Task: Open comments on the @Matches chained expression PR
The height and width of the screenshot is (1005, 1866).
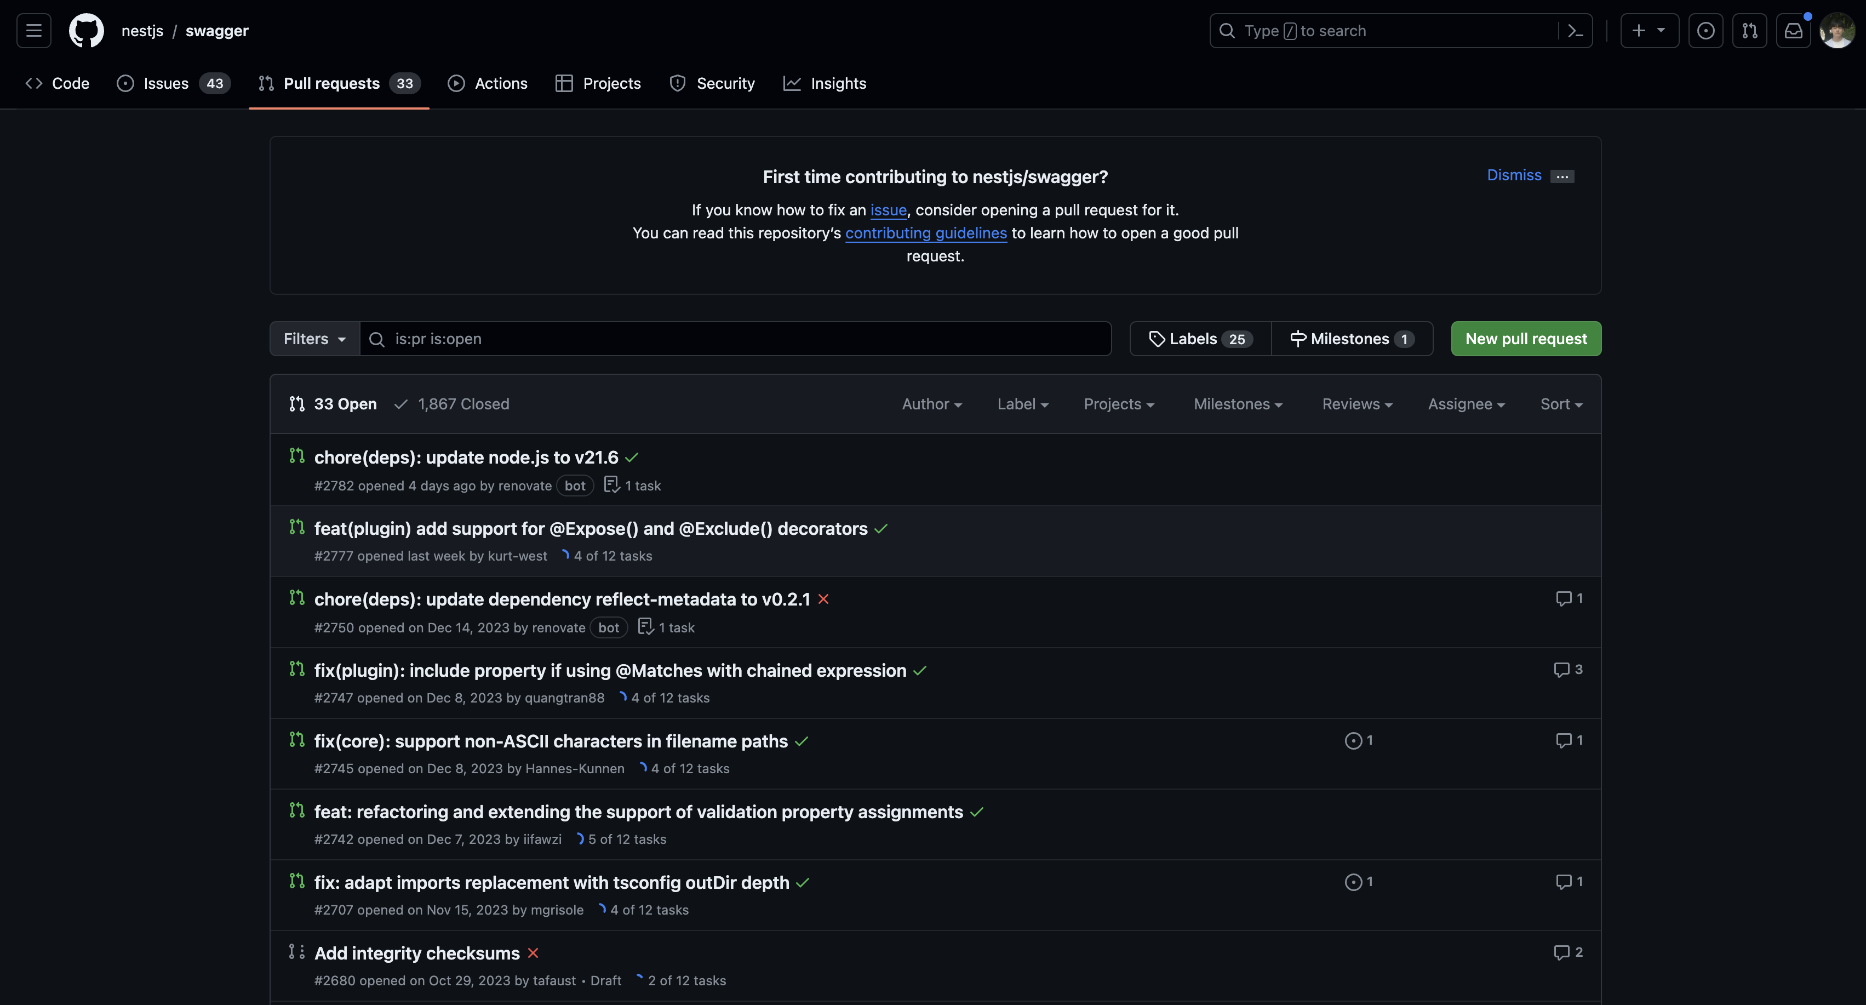Action: (x=1567, y=670)
